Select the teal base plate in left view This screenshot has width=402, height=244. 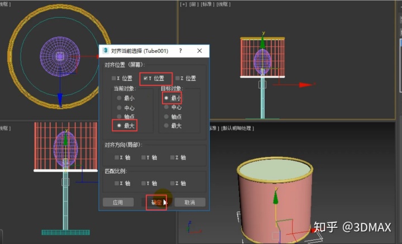[x=66, y=232]
